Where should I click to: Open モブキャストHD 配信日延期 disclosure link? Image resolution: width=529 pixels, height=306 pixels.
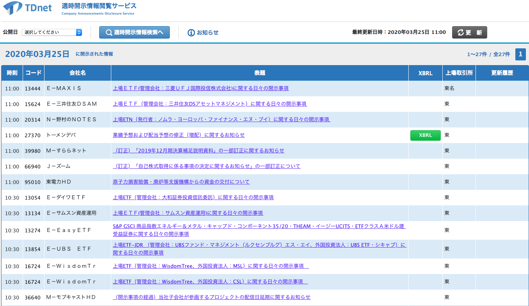212,297
